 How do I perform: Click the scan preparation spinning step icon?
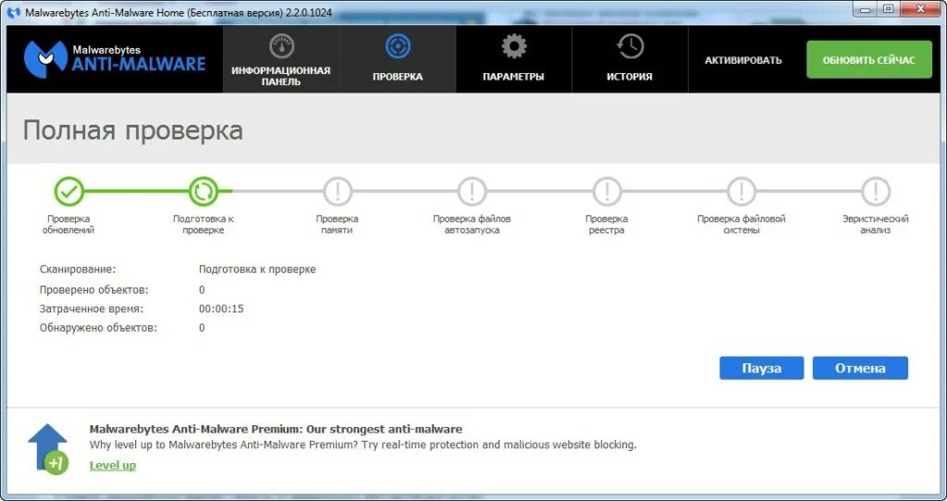(203, 191)
